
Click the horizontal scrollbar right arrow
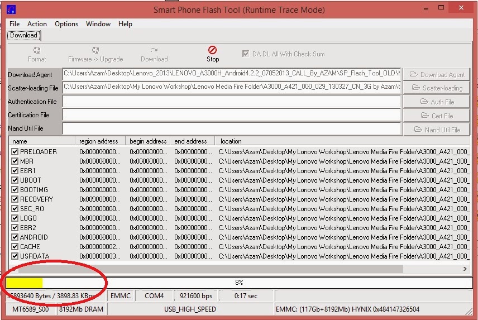[x=465, y=269]
